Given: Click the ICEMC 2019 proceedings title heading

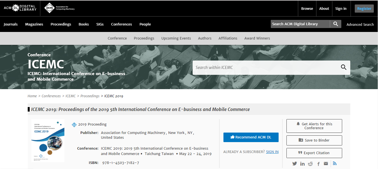Looking at the screenshot, I should [x=140, y=109].
